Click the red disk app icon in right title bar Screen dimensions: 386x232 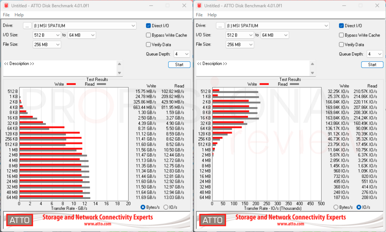(x=199, y=5)
